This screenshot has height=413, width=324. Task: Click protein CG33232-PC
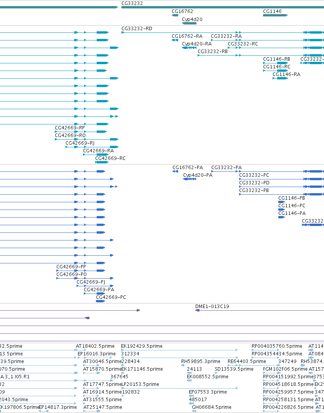(254, 175)
